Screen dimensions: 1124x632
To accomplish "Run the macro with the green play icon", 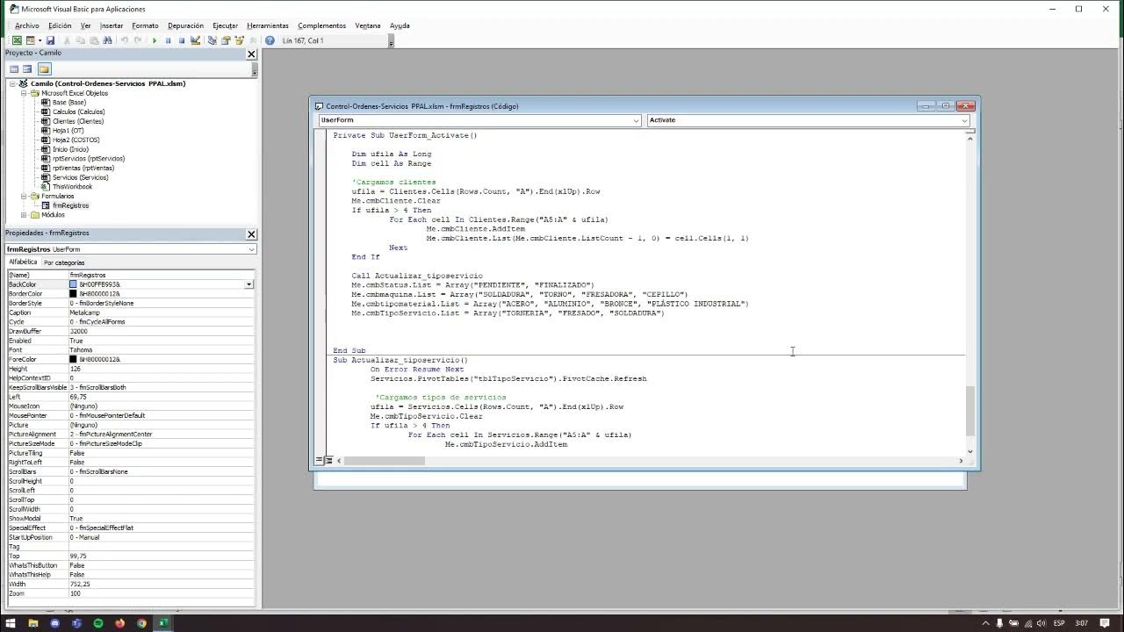I will coord(155,40).
